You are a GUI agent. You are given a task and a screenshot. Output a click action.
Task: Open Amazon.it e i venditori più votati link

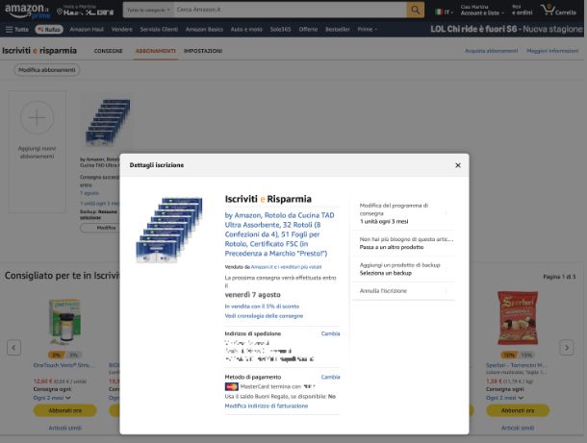click(x=286, y=267)
